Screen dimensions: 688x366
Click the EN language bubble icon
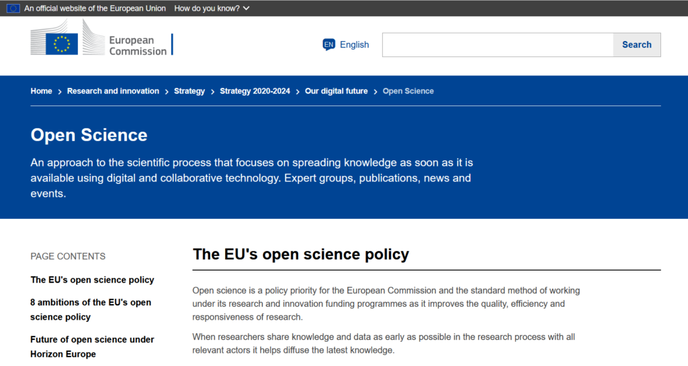329,45
